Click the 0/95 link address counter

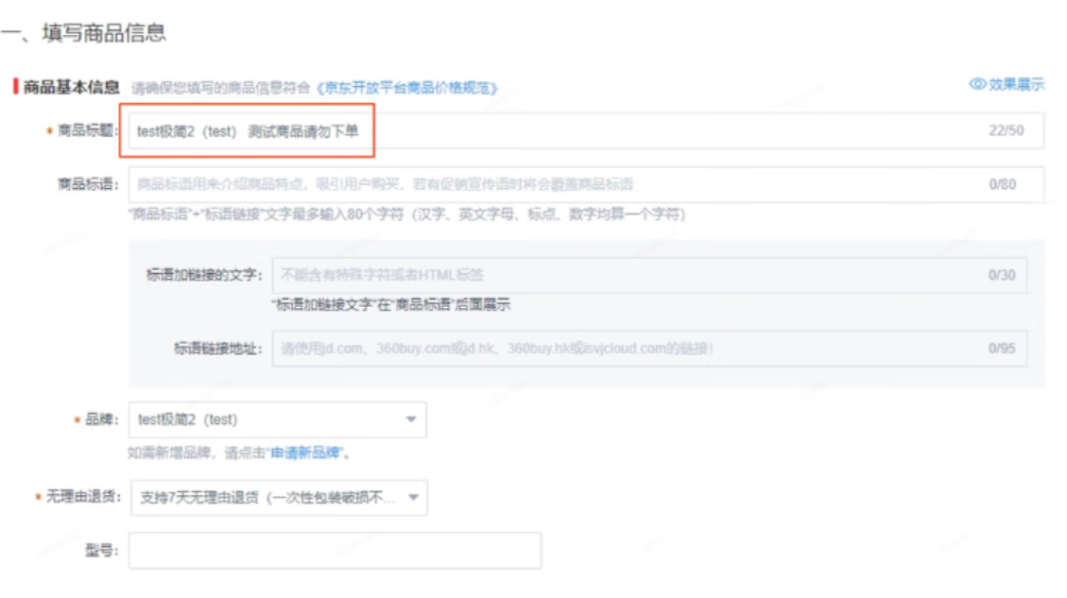point(1001,349)
